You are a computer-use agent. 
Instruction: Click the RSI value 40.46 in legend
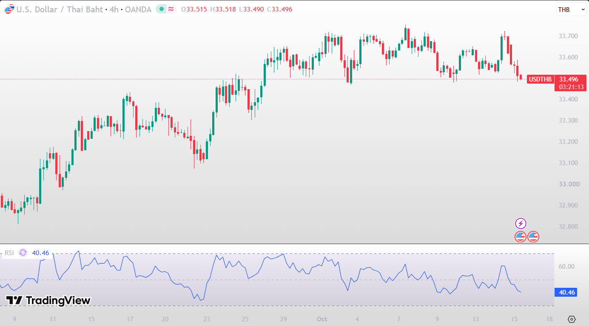[x=40, y=253]
